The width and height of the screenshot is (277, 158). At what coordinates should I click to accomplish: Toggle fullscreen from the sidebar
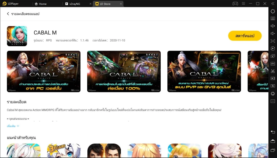[273, 41]
